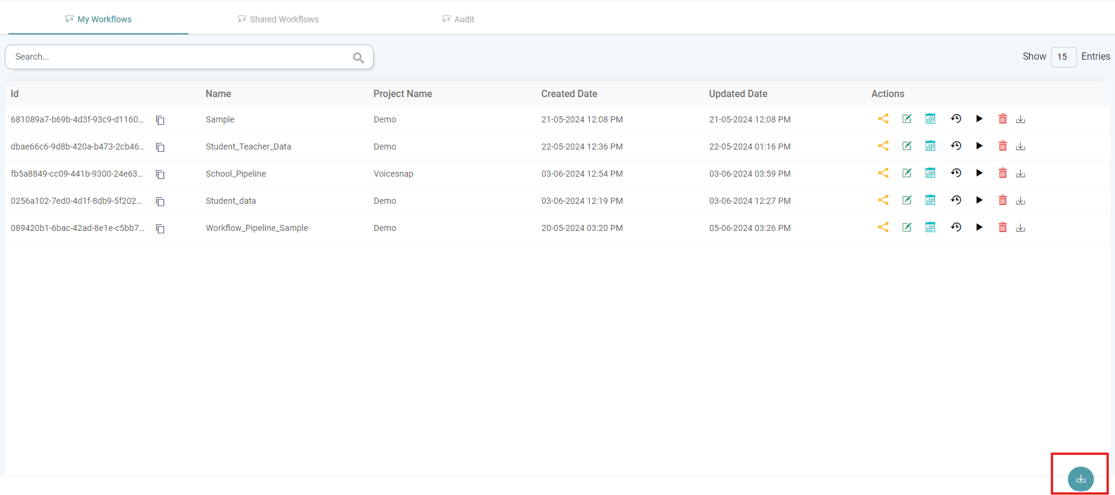Download the Student_Teacher_Data workflow
1115x495 pixels.
click(1021, 147)
